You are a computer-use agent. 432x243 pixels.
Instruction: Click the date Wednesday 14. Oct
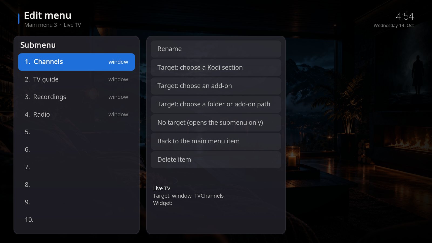(394, 25)
